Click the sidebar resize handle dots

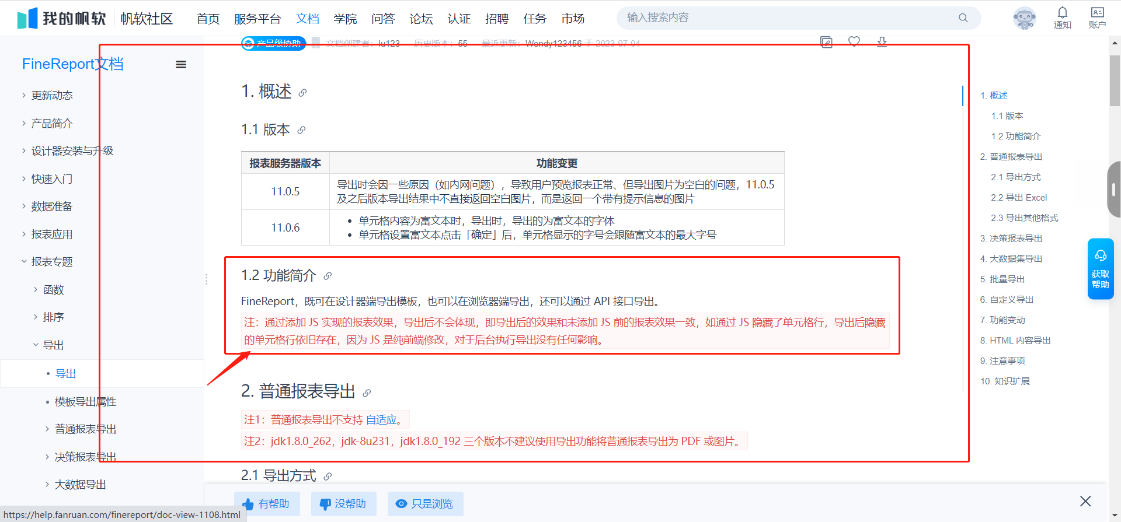(206, 279)
